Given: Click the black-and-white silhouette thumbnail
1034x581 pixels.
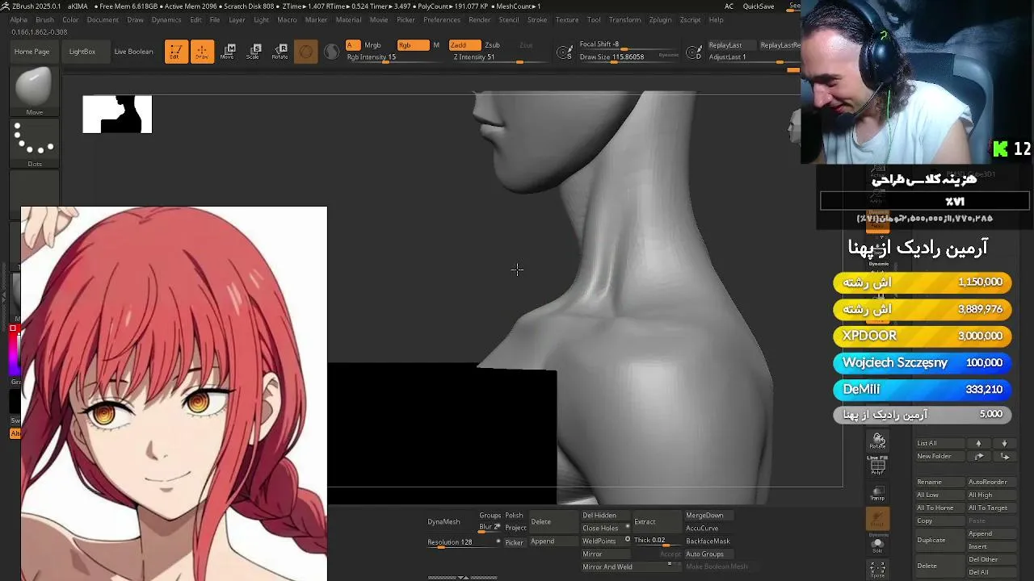Looking at the screenshot, I should click(x=117, y=115).
